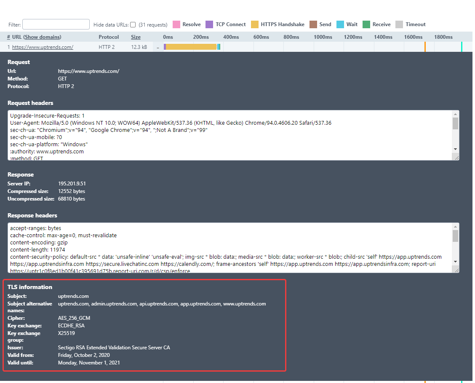Click the 1800ms timeline header label

click(443, 37)
